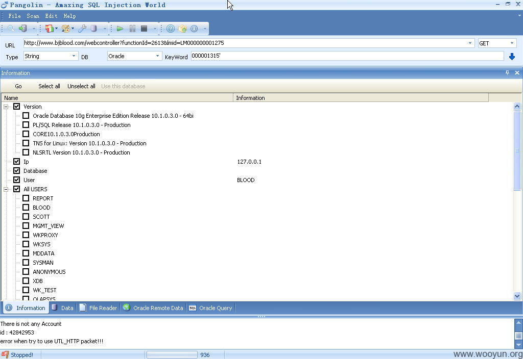Viewport: 523px width, 359px height.
Task: Check the SCOTT user checkbox
Action: [26, 216]
